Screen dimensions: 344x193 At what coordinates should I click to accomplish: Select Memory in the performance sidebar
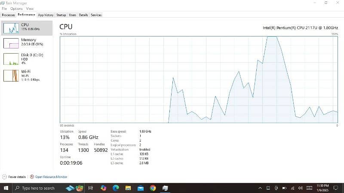26,42
